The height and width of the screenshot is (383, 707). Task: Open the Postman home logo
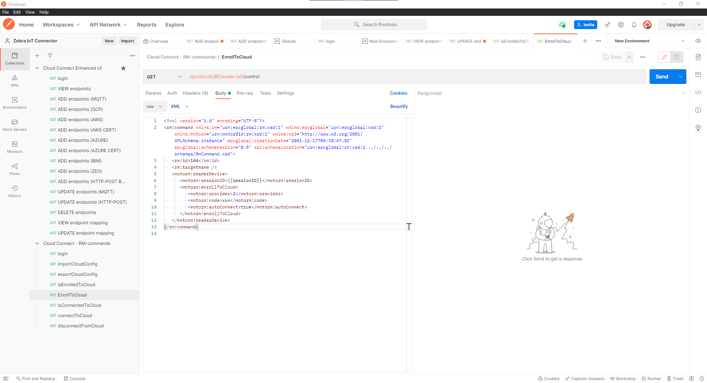(9, 25)
